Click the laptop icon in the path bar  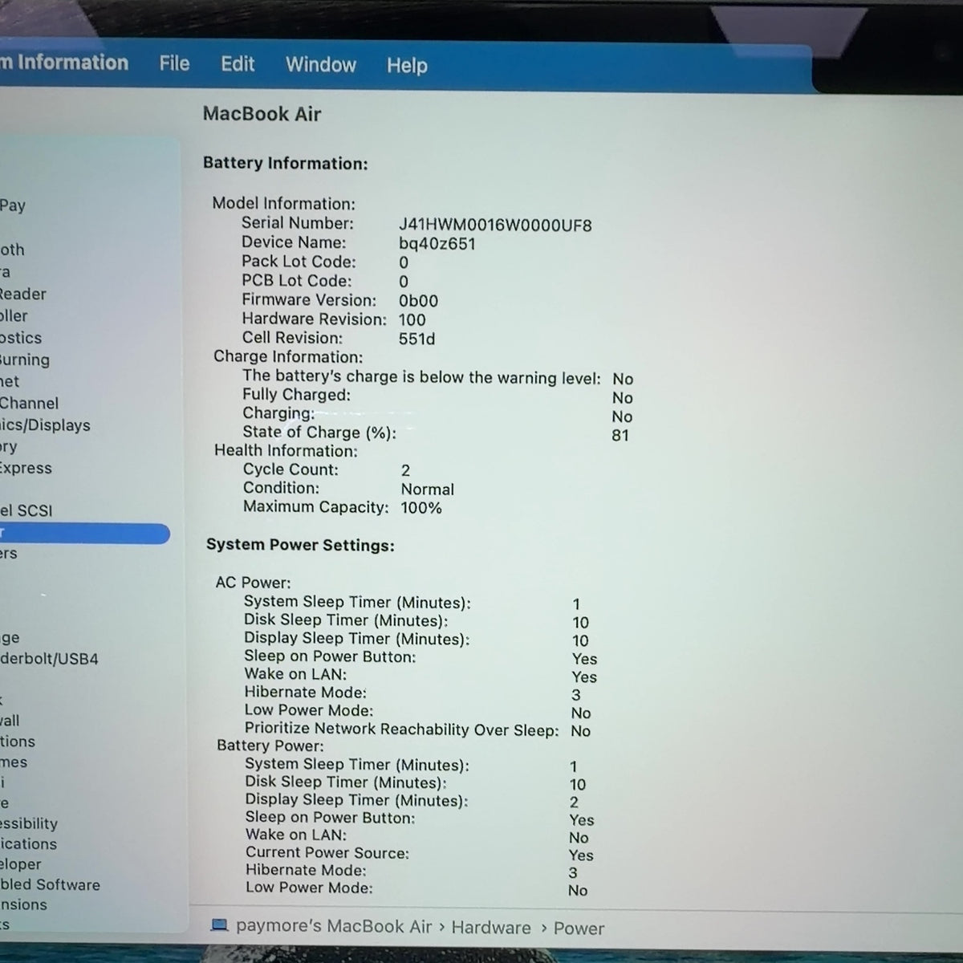(x=219, y=925)
